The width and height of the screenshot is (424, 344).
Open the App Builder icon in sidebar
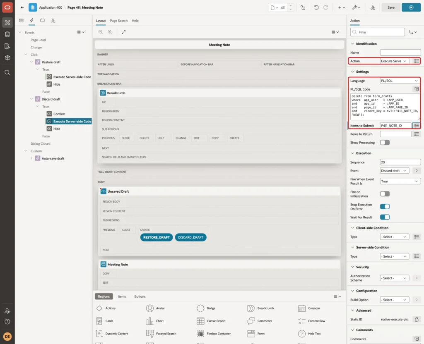[x=7, y=22]
